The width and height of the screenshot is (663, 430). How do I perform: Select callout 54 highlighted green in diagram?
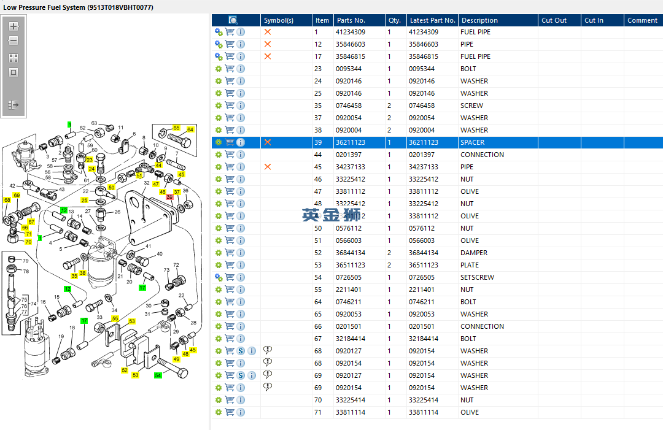click(x=158, y=375)
